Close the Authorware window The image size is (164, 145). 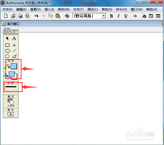157,2
